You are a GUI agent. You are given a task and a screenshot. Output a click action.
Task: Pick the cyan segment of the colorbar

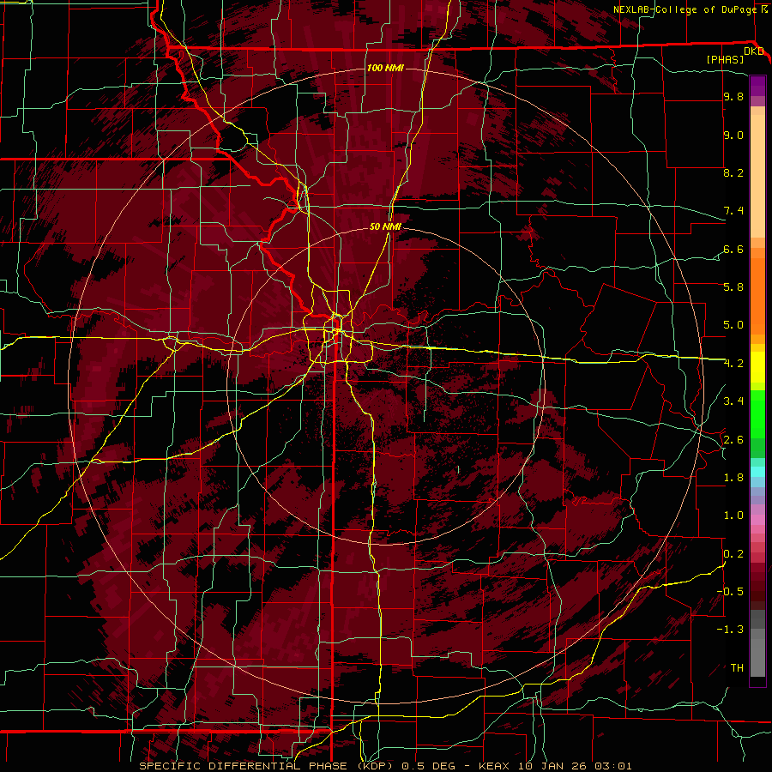757,472
